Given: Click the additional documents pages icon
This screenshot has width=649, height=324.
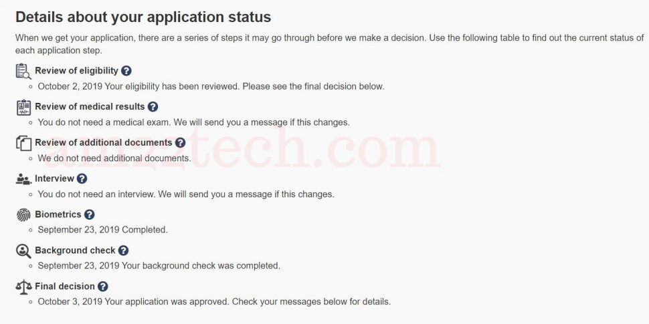Looking at the screenshot, I should coord(23,143).
